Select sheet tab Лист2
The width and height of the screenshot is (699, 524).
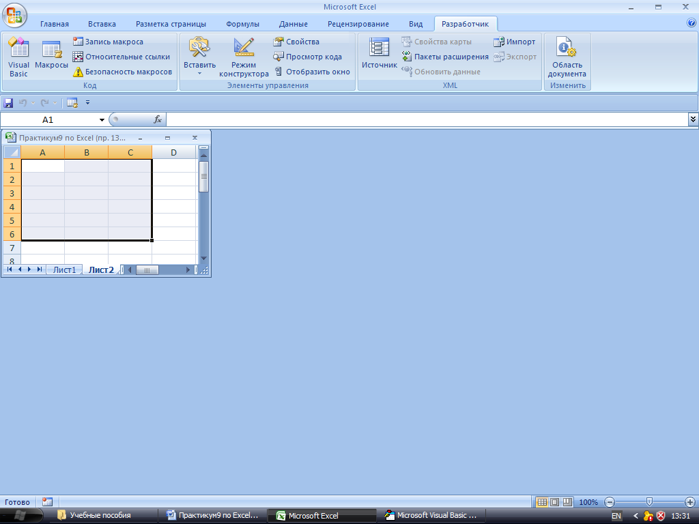[101, 270]
